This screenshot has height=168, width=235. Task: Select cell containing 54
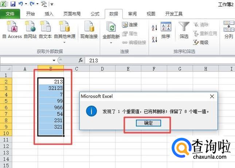click(x=51, y=114)
